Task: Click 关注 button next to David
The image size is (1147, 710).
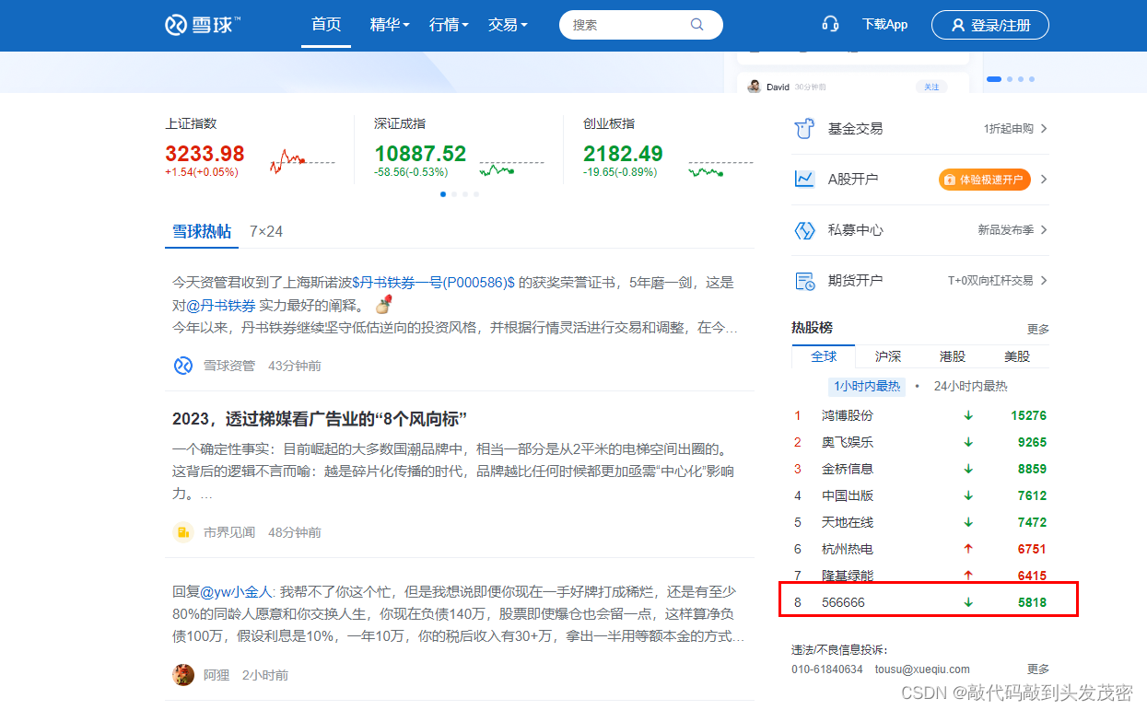Action: click(x=931, y=87)
